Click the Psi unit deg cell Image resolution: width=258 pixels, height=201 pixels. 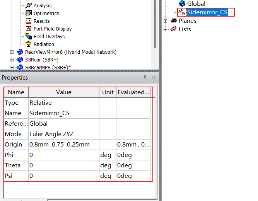[108, 176]
